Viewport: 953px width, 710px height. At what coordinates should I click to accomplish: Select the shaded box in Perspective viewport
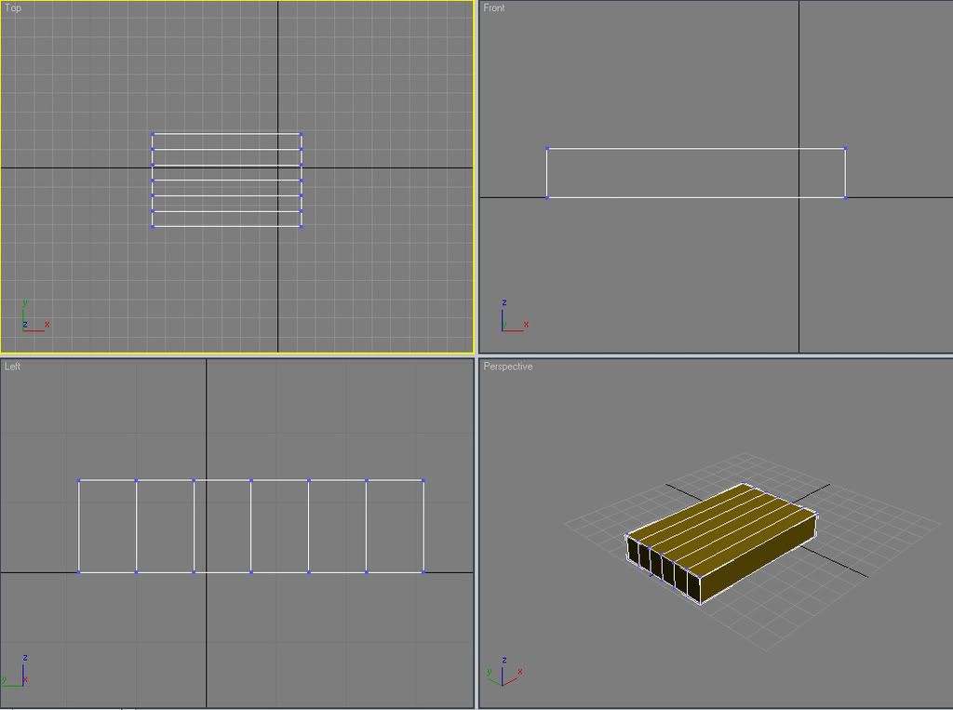click(722, 543)
